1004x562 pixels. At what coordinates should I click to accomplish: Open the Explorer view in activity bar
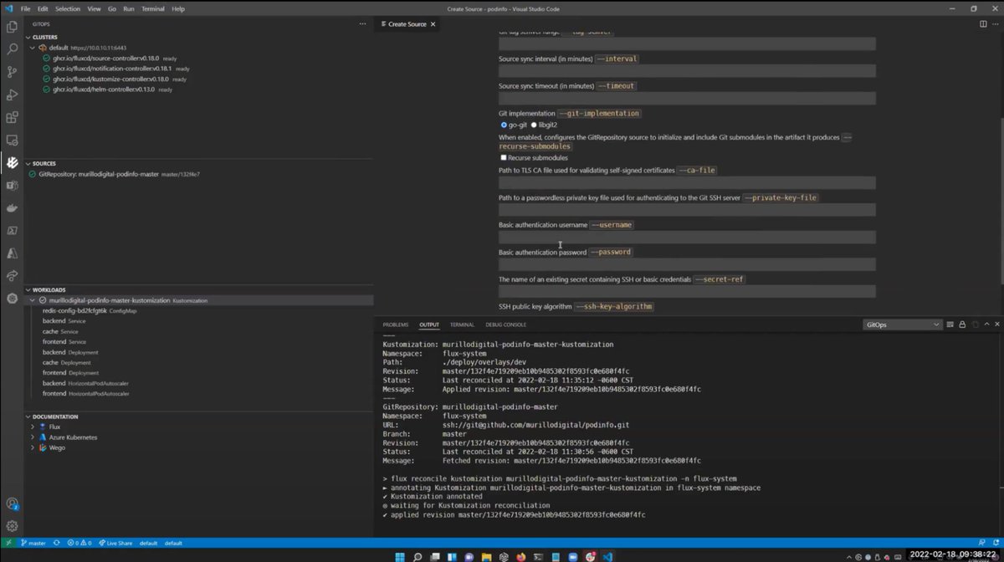12,28
